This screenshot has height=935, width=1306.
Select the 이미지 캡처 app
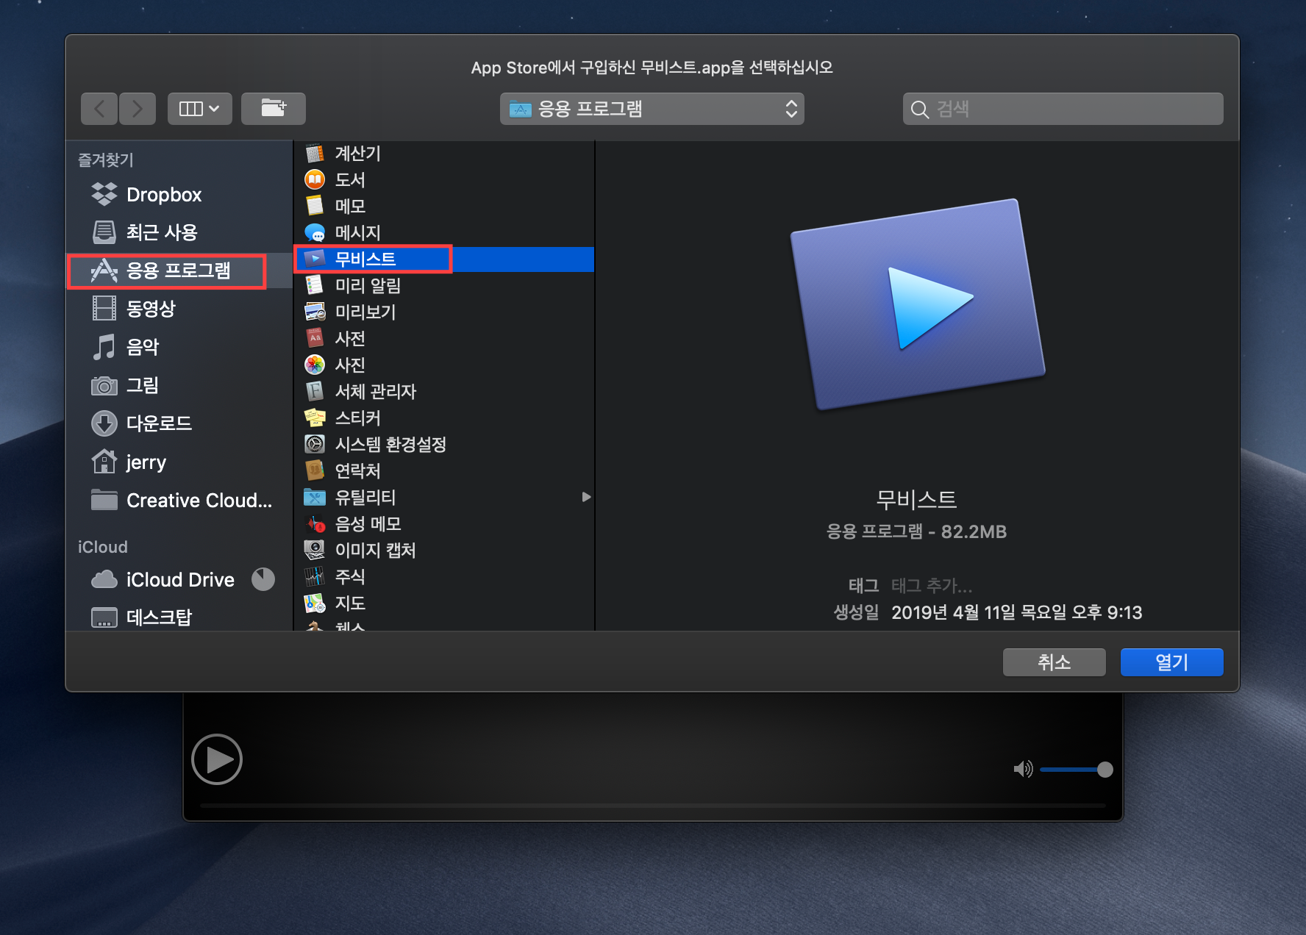tap(444, 550)
